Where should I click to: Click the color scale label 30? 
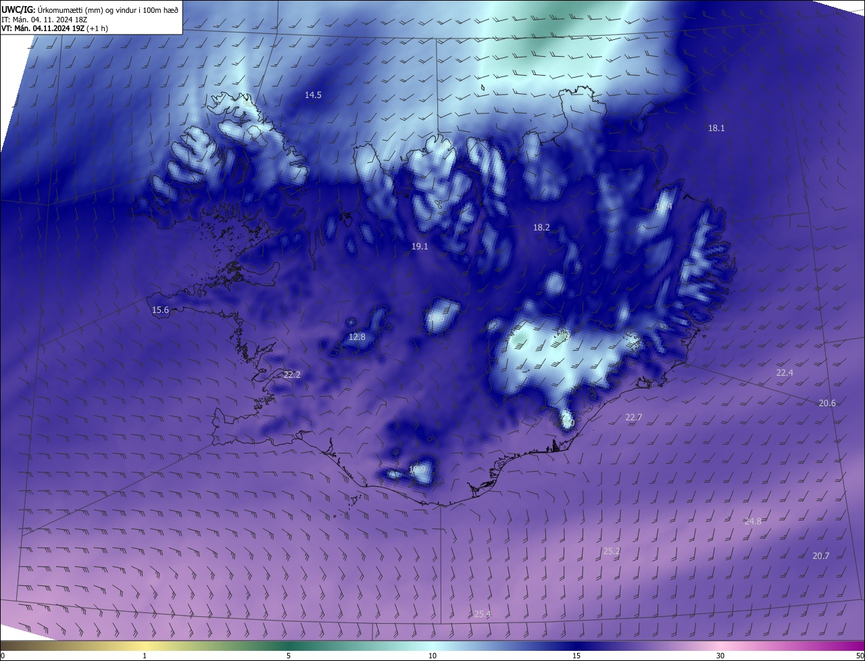click(x=720, y=656)
